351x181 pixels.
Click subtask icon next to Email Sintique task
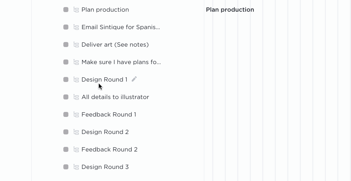[x=76, y=27]
